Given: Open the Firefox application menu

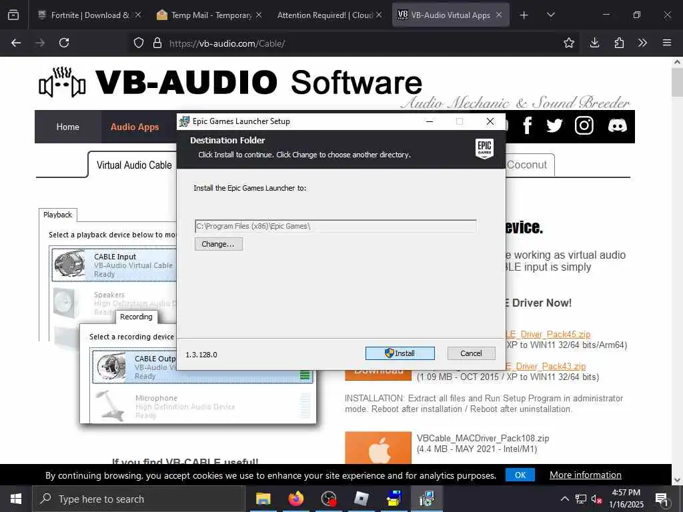Looking at the screenshot, I should (x=667, y=43).
